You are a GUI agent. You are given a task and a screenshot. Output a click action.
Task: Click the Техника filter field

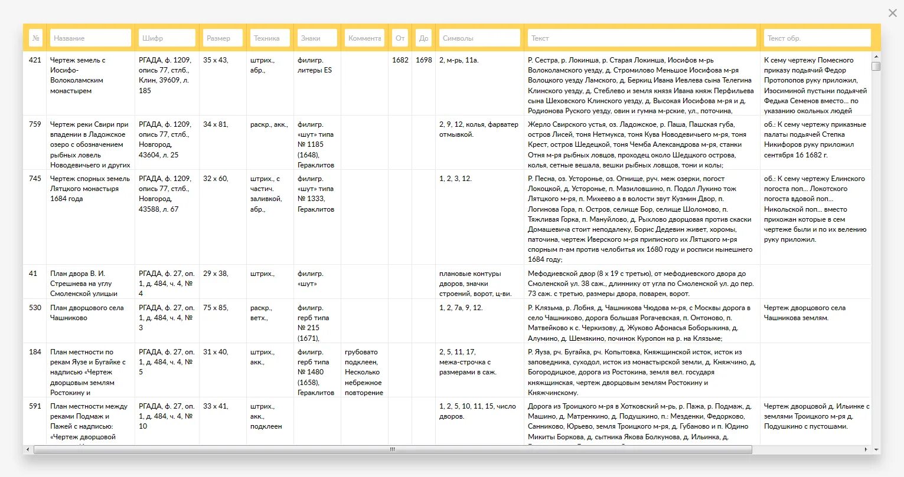point(270,38)
